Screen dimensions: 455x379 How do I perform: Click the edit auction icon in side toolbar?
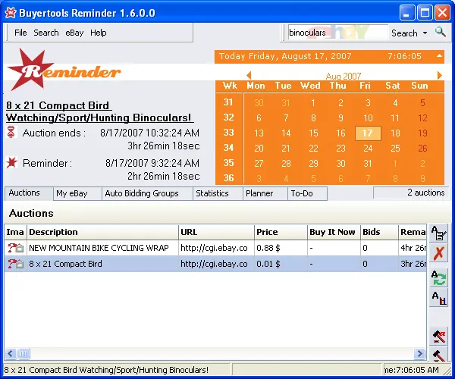tap(438, 233)
